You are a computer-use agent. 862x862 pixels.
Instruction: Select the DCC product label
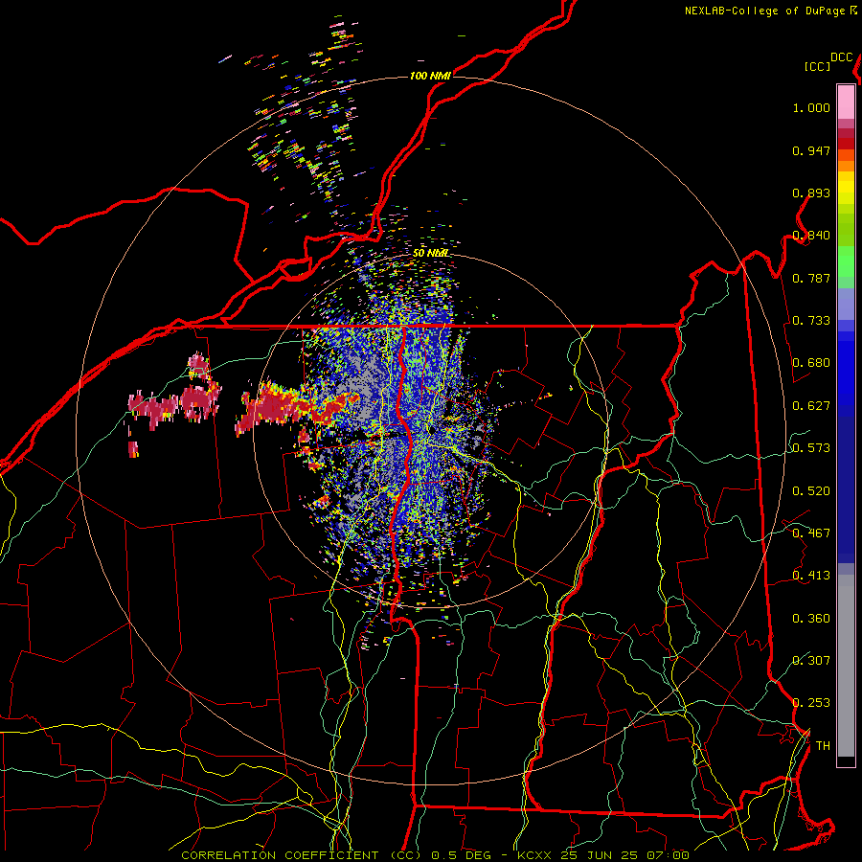pyautogui.click(x=841, y=57)
